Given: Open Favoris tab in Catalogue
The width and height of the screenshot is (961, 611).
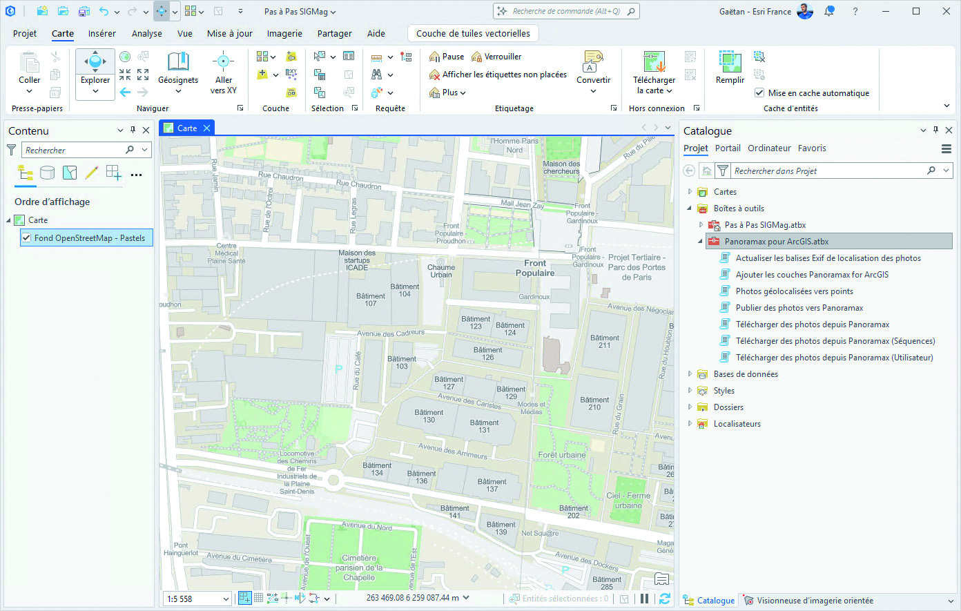Looking at the screenshot, I should (x=812, y=148).
